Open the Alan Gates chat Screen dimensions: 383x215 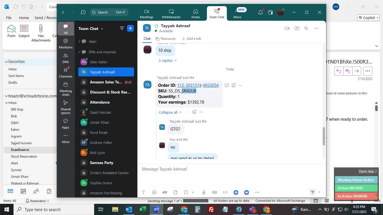pyautogui.click(x=106, y=62)
